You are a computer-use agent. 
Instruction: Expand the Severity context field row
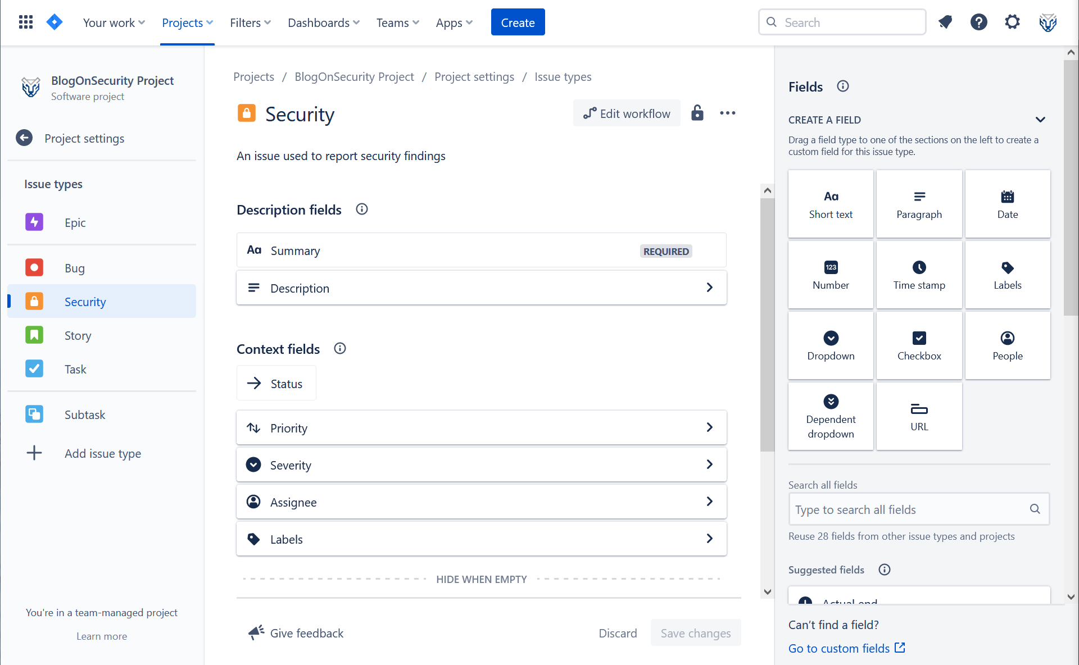click(x=710, y=464)
